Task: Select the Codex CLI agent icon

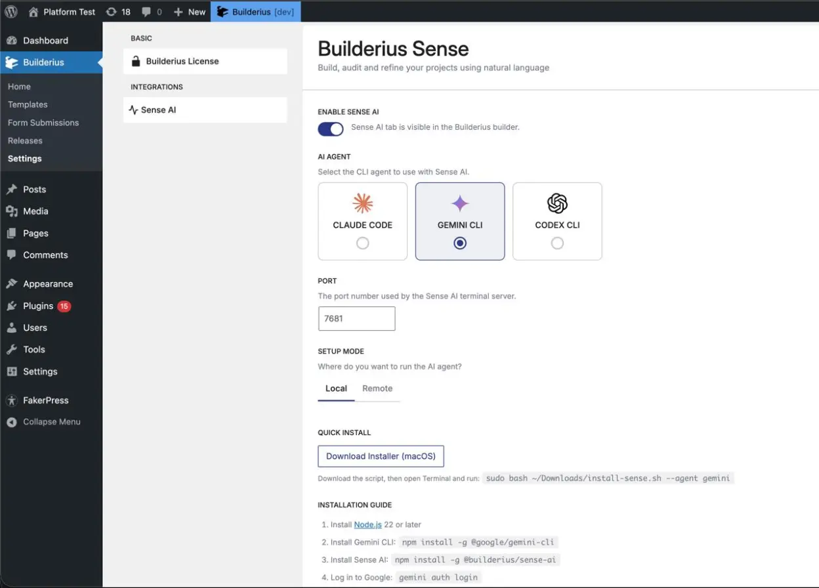Action: coord(556,203)
